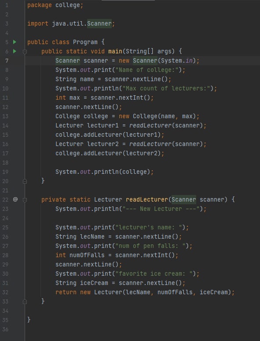Click the class closing brace on line 35

[x=29, y=320]
